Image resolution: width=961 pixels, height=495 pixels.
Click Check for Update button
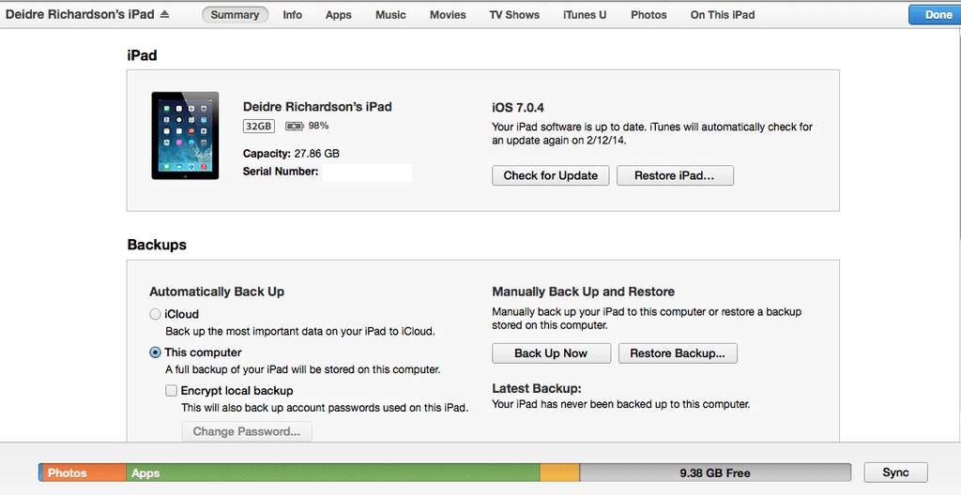point(550,175)
